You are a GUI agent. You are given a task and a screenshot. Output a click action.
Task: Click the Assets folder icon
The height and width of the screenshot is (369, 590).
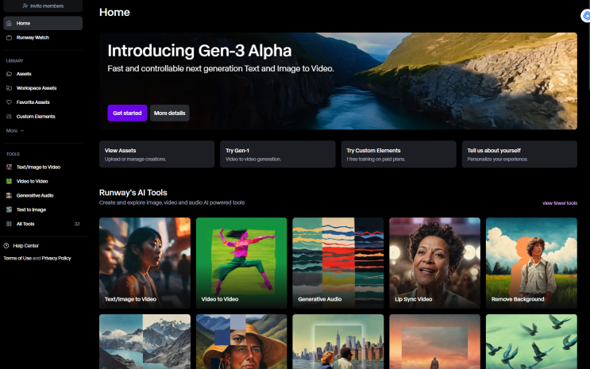point(9,74)
